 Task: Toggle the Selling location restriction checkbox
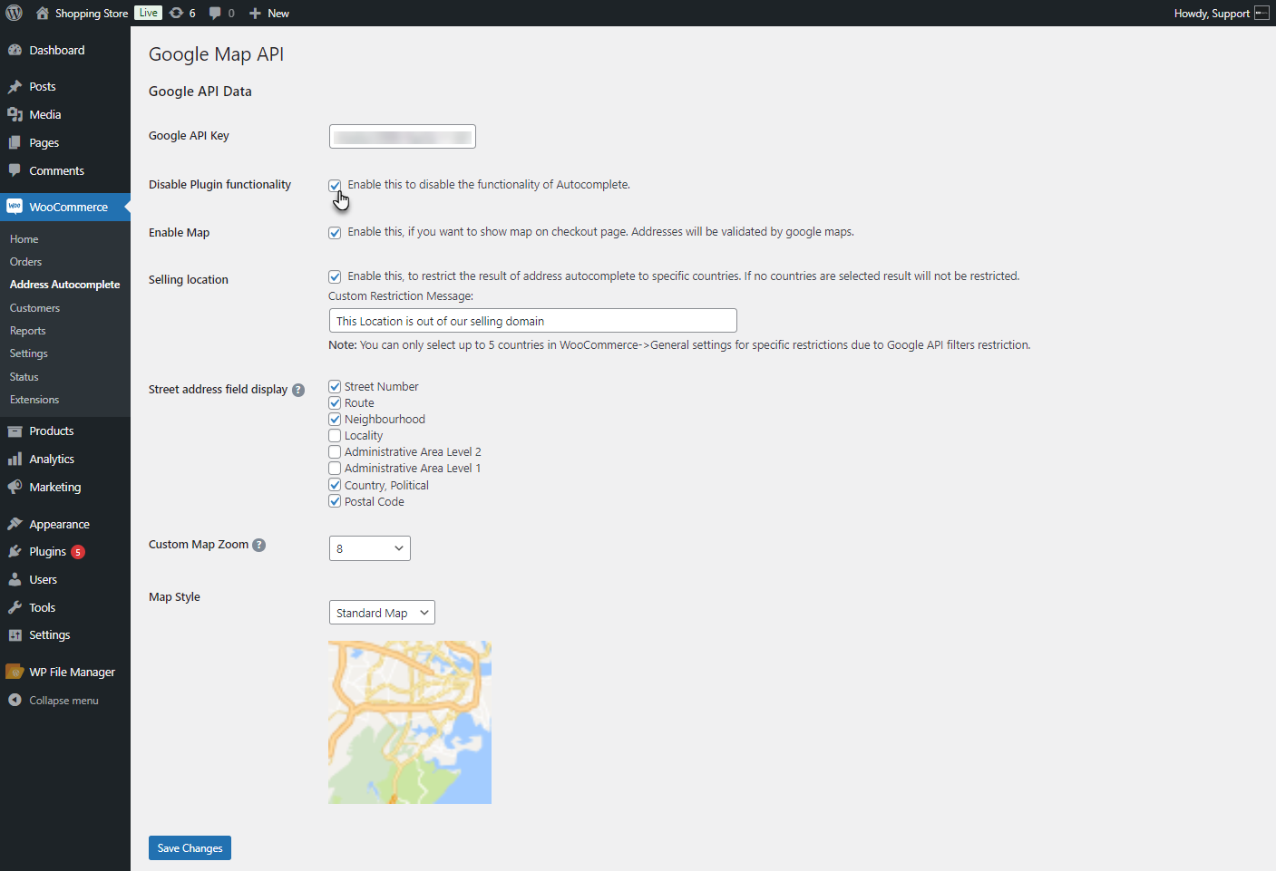click(335, 276)
